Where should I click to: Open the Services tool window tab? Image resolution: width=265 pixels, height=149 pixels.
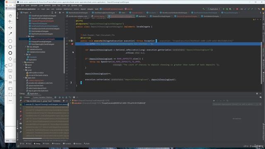pos(77,144)
